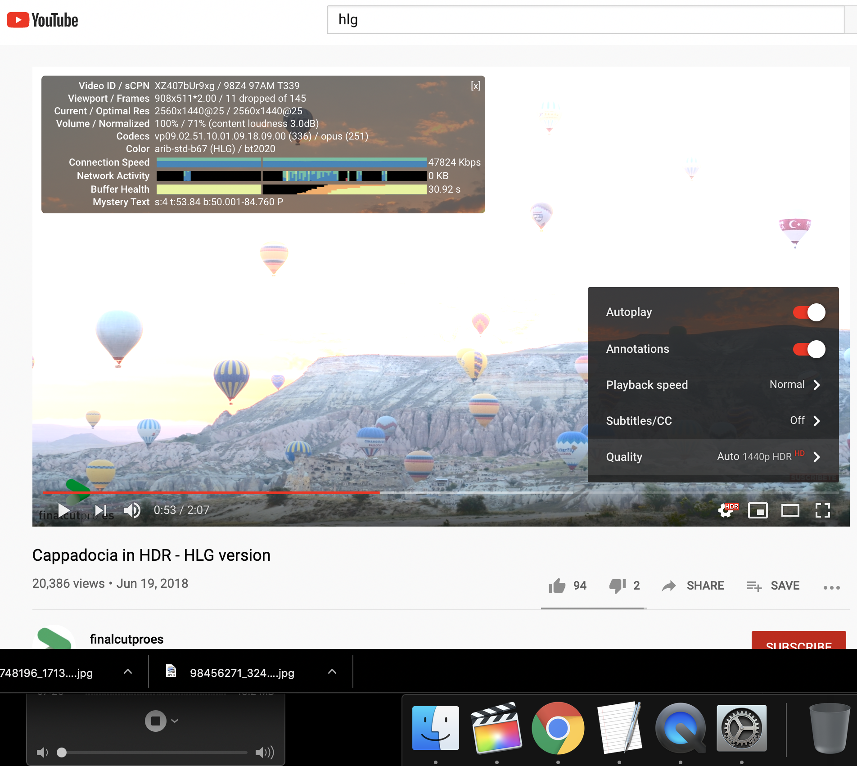The width and height of the screenshot is (857, 766).
Task: Click the SAVE button label
Action: point(785,586)
